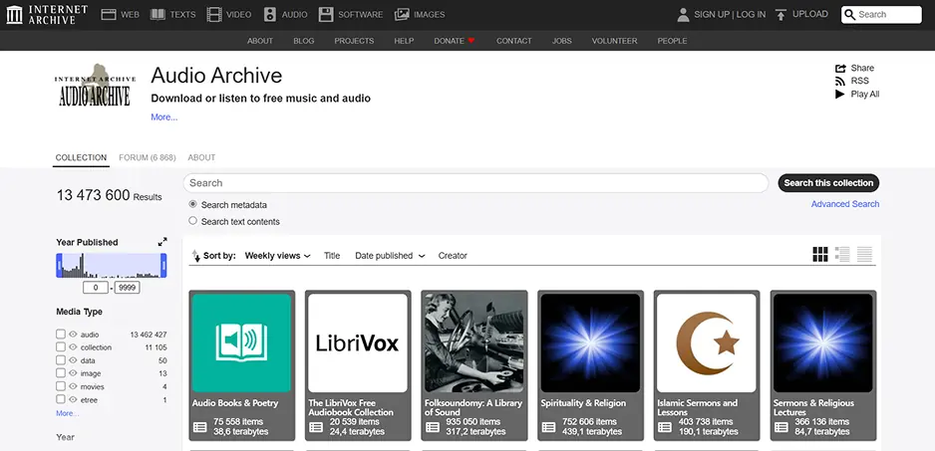The height and width of the screenshot is (451, 935).
Task: Select the Search text contents radio button
Action: pos(192,220)
